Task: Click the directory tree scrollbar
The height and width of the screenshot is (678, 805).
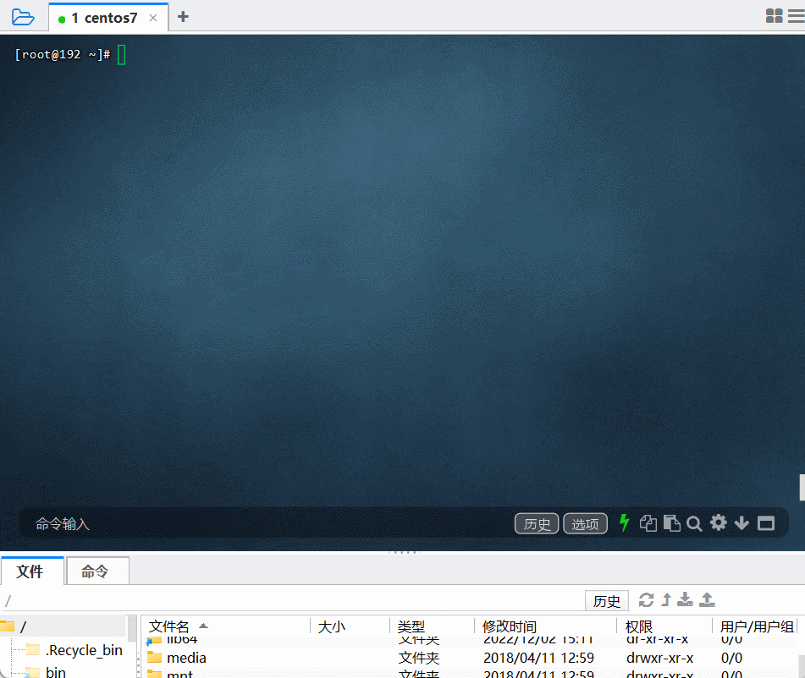Action: point(132,629)
